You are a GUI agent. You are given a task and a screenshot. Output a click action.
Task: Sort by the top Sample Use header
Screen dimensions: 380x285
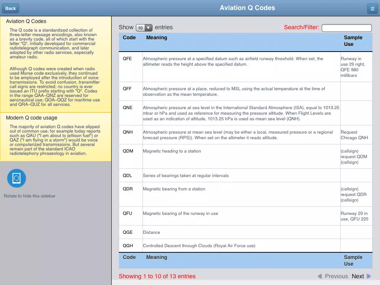click(353, 41)
